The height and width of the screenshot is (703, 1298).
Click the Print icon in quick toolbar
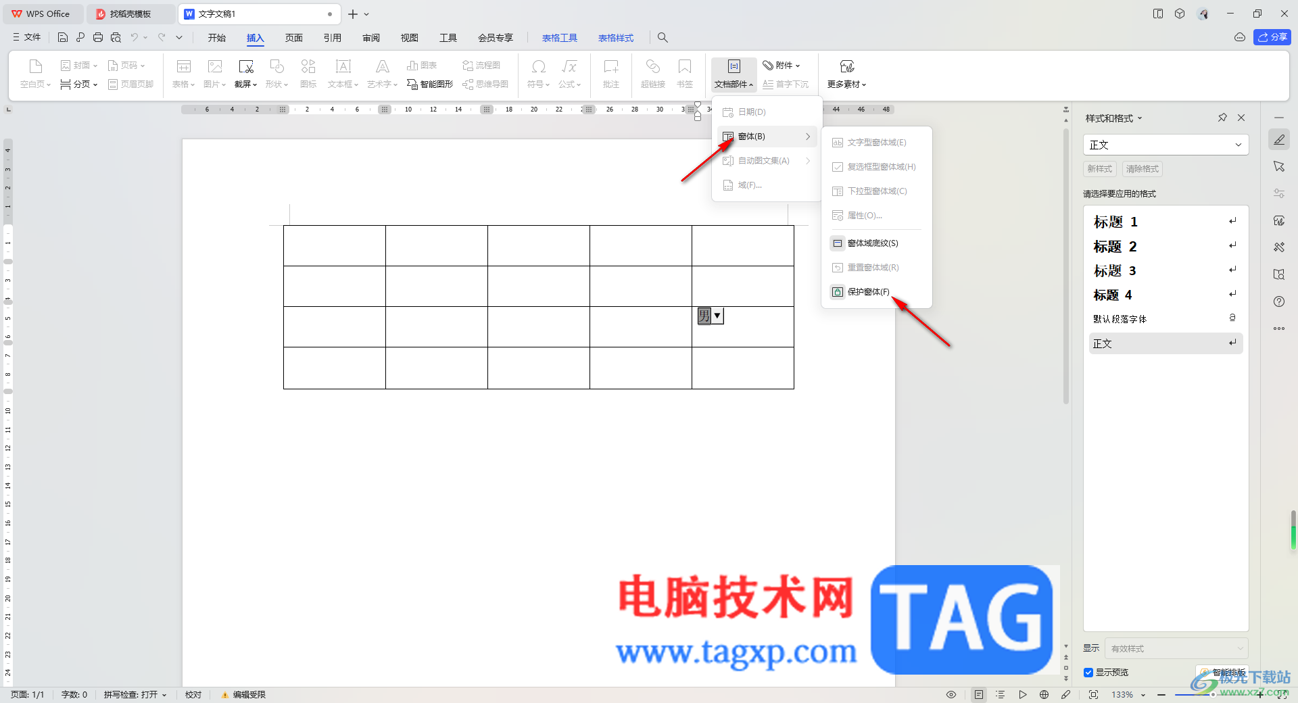point(98,38)
